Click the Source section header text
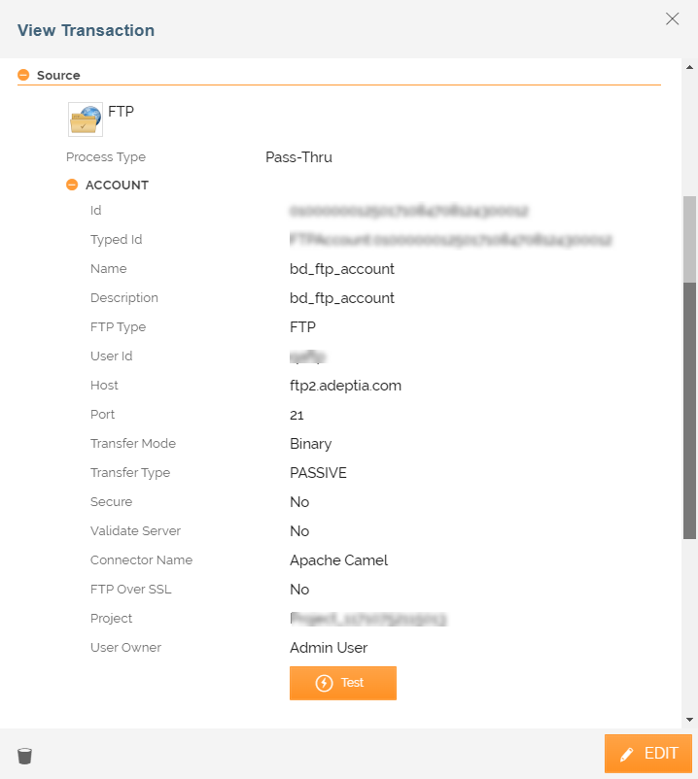The height and width of the screenshot is (779, 698). coord(58,75)
